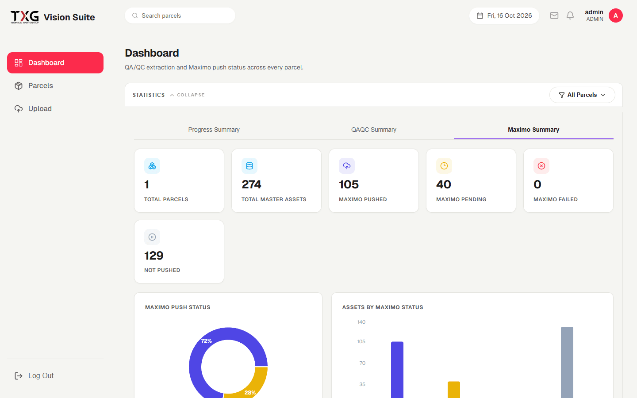Click the Total Master Assets database icon
This screenshot has height=398, width=637.
point(249,166)
